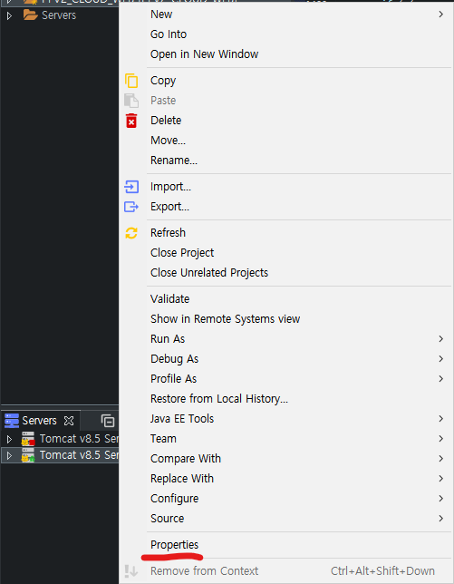This screenshot has width=454, height=584.
Task: Open the Replace With submenu arrow
Action: [441, 479]
